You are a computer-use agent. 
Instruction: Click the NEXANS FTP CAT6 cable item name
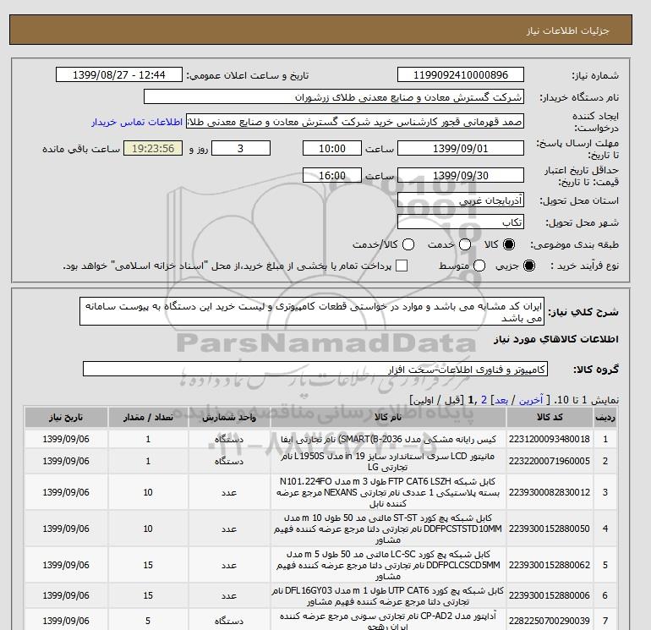click(388, 492)
